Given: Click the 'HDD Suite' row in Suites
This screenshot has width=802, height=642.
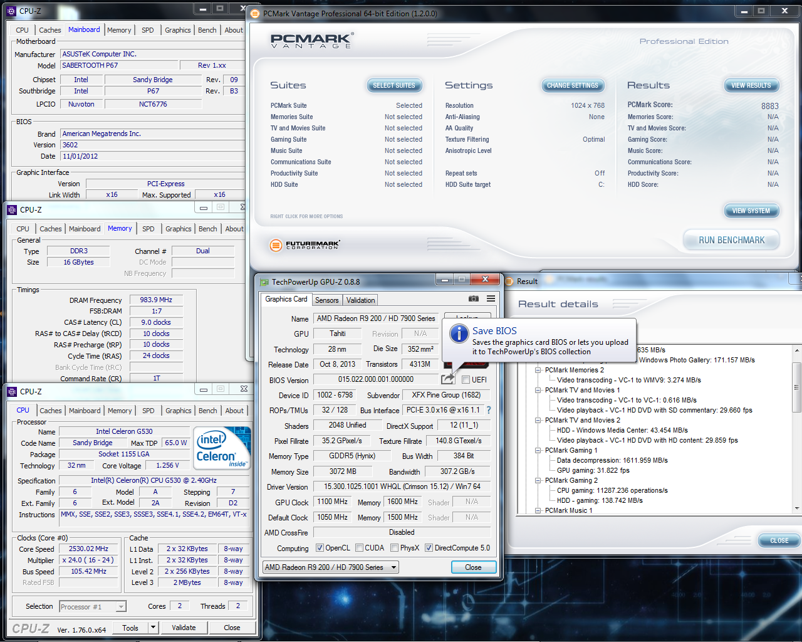Looking at the screenshot, I should point(346,184).
